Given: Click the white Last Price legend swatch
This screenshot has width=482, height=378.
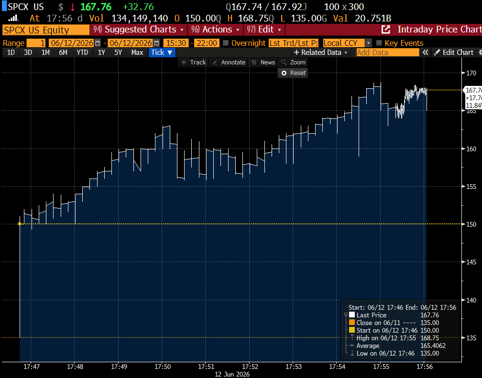Looking at the screenshot, I should 352,315.
